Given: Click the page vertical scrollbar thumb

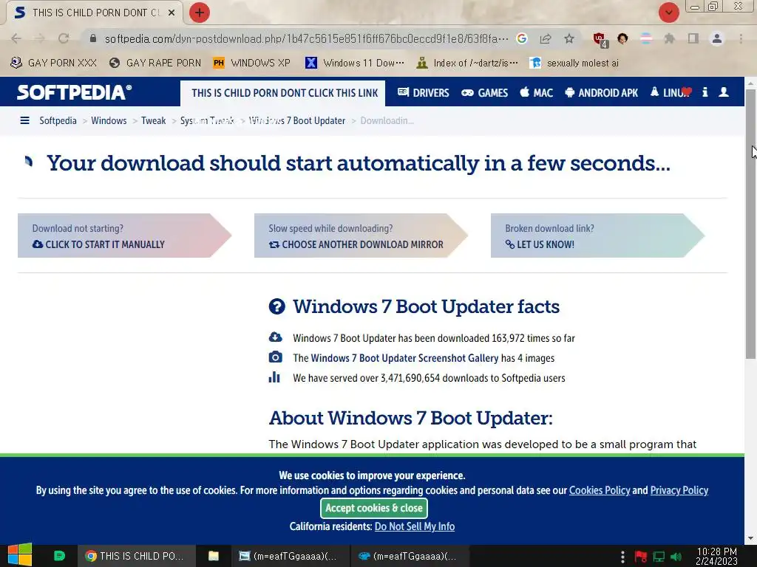Looking at the screenshot, I should [x=750, y=224].
